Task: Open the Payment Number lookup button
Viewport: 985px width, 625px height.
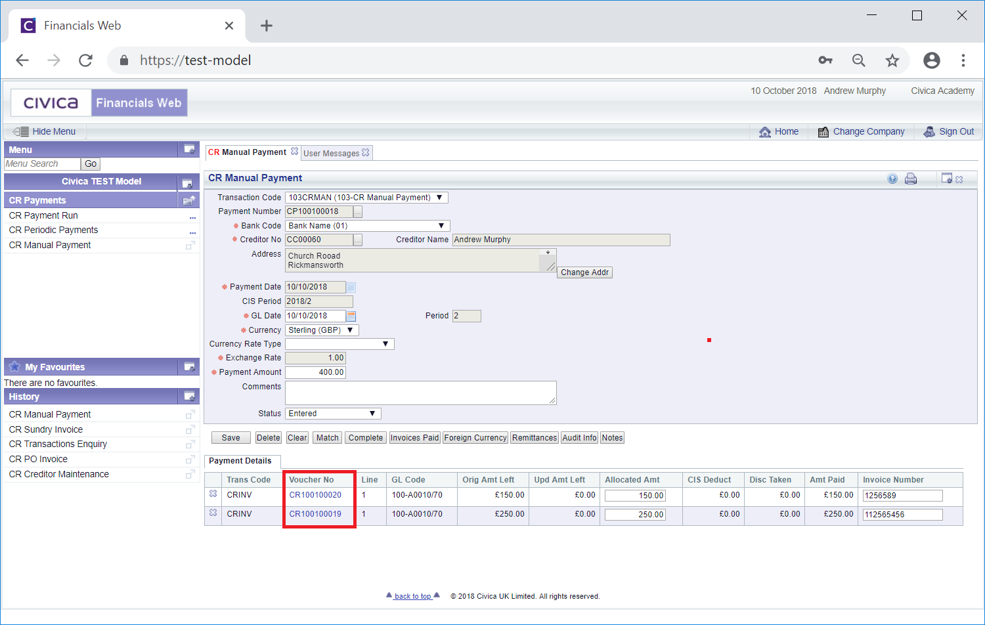Action: coord(358,211)
